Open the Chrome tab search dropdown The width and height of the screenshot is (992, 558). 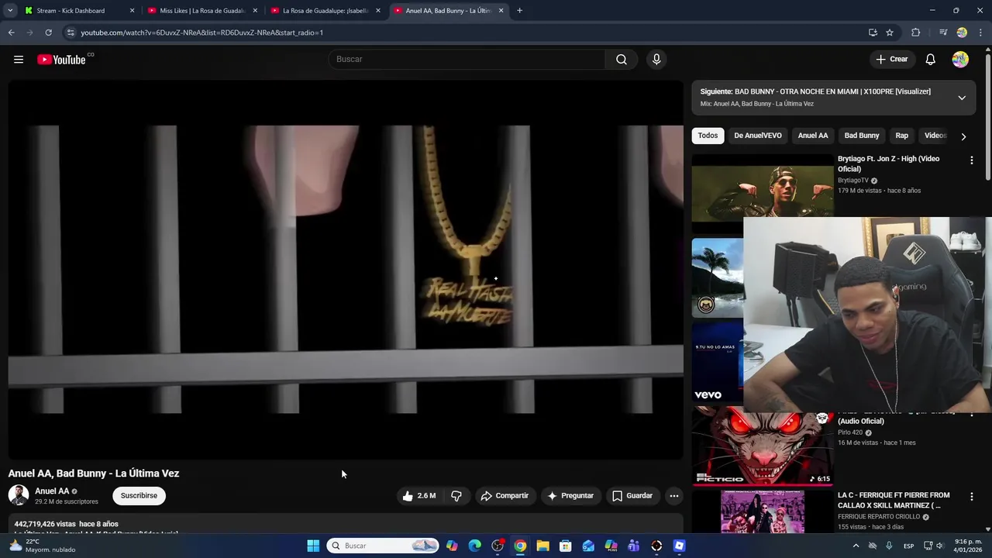(x=10, y=11)
